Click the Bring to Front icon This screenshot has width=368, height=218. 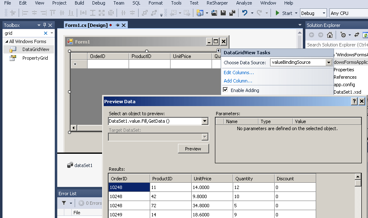click(x=145, y=13)
